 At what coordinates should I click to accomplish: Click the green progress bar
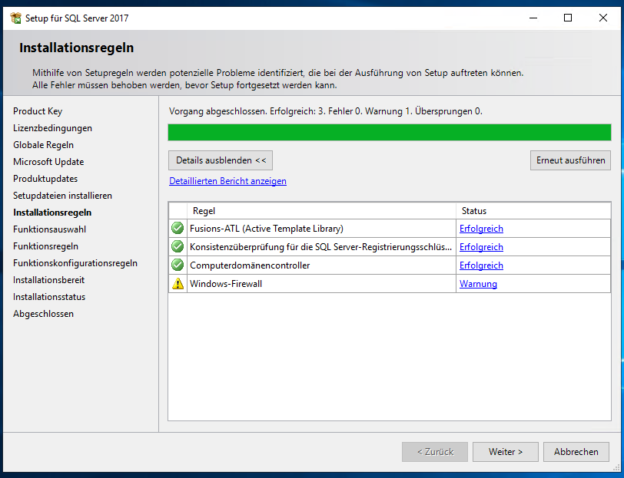pyautogui.click(x=389, y=132)
